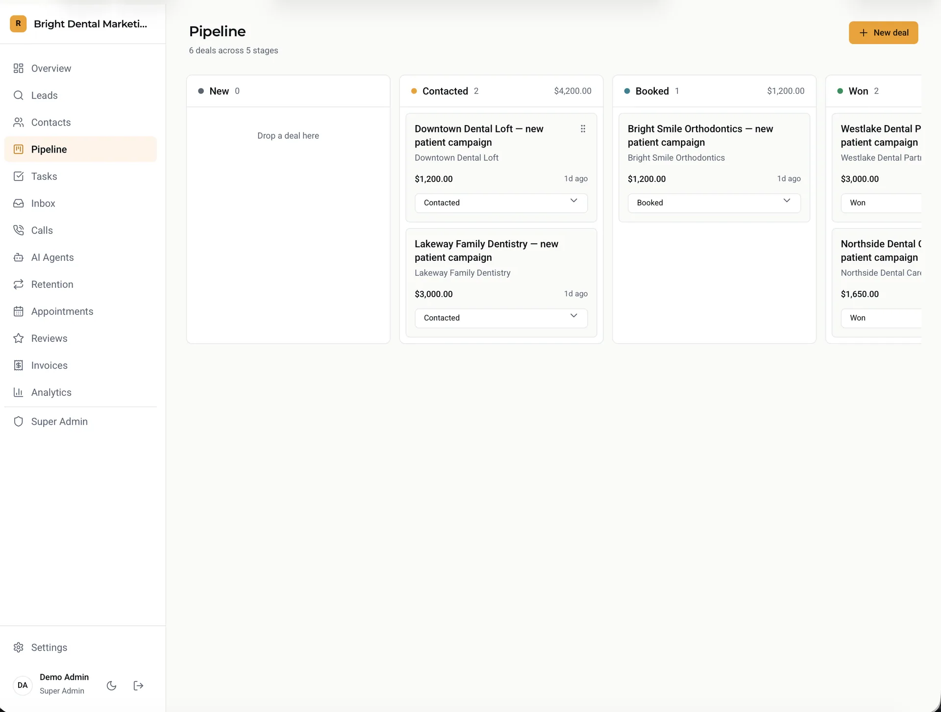Click the Settings gear icon
This screenshot has width=941, height=712.
point(19,647)
